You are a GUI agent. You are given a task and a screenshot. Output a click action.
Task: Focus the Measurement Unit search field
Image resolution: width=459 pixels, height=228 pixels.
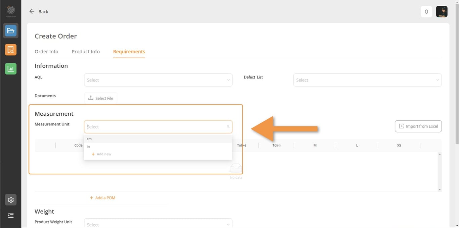[158, 127]
